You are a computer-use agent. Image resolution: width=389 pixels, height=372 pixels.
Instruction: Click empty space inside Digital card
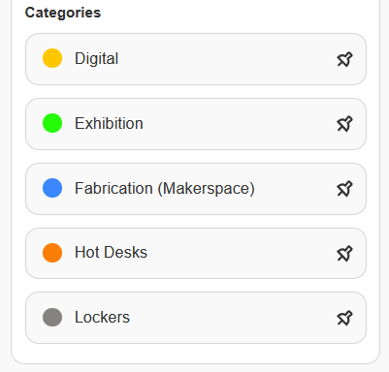pos(226,59)
